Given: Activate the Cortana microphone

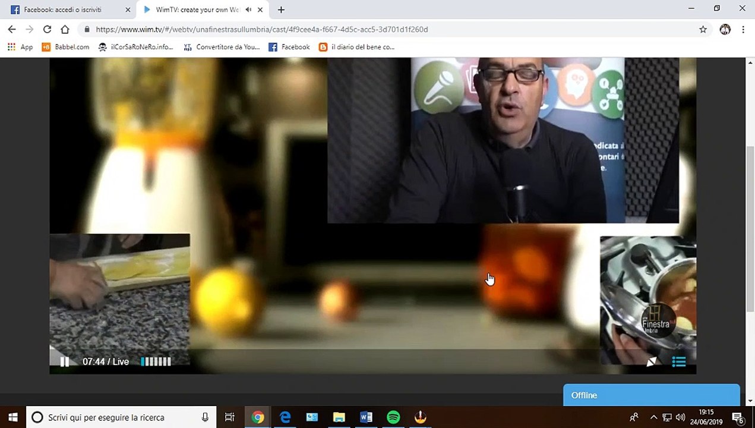Looking at the screenshot, I should click(x=205, y=417).
